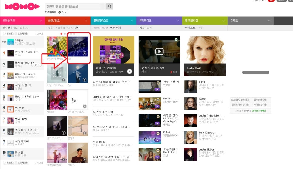Open the 종합 tab under 최신/장르

pyautogui.click(x=50, y=28)
